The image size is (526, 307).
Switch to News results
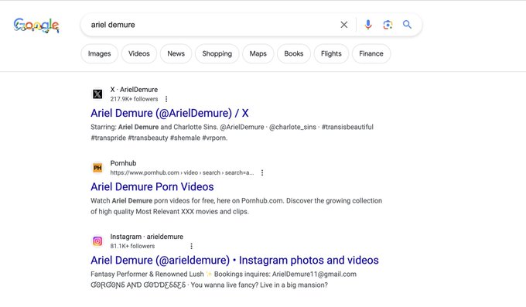pos(176,53)
